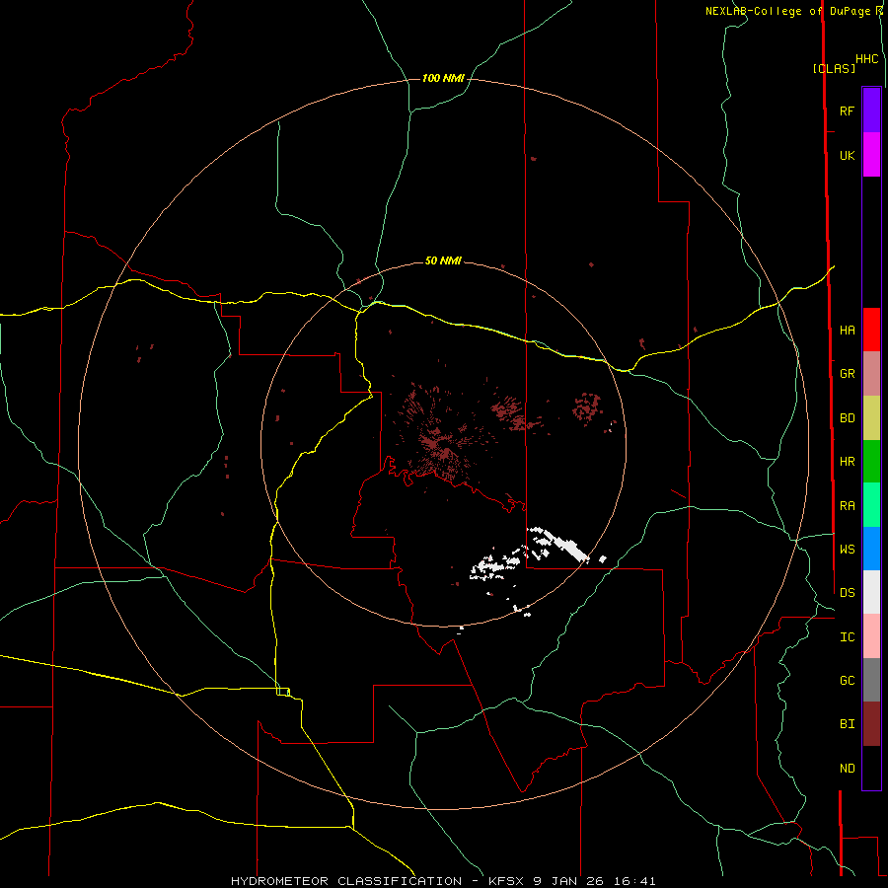Click the 100 NMI range ring label
Image resolution: width=888 pixels, height=888 pixels.
(x=443, y=78)
